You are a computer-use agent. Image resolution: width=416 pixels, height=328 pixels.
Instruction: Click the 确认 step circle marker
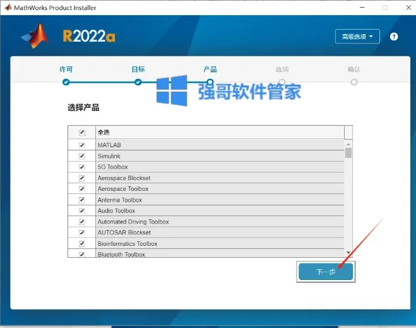point(354,82)
